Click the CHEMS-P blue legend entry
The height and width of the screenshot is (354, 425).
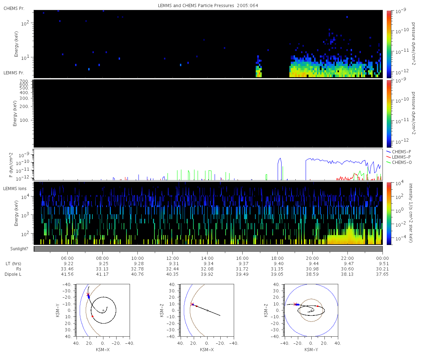coord(399,152)
